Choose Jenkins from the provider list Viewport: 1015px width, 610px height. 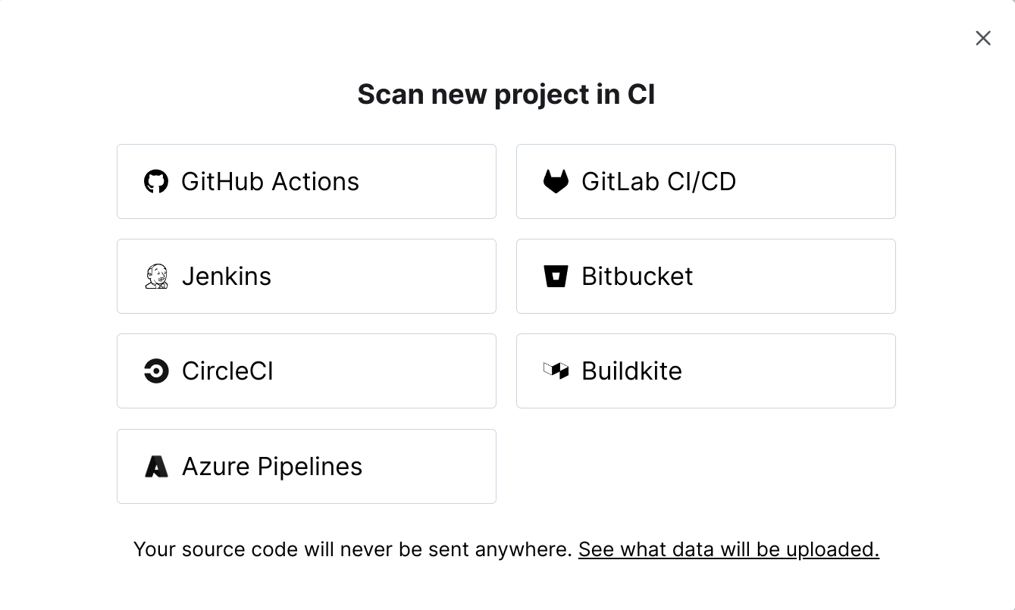point(306,276)
